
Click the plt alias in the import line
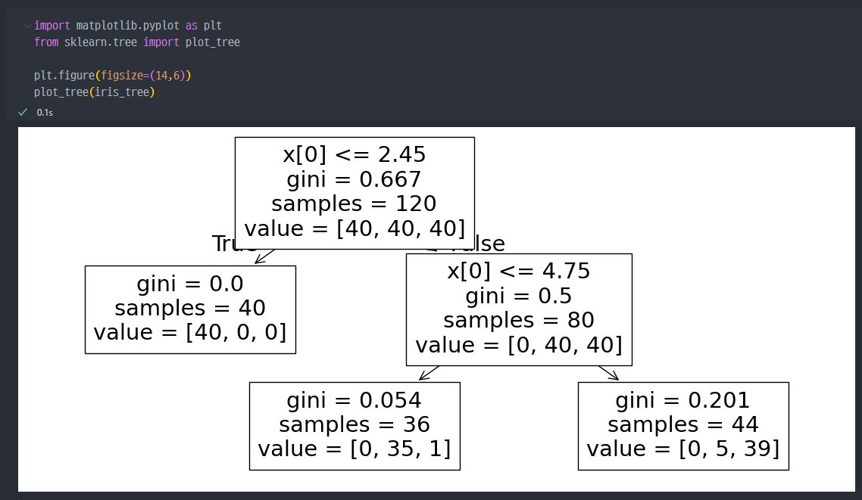pyautogui.click(x=213, y=26)
